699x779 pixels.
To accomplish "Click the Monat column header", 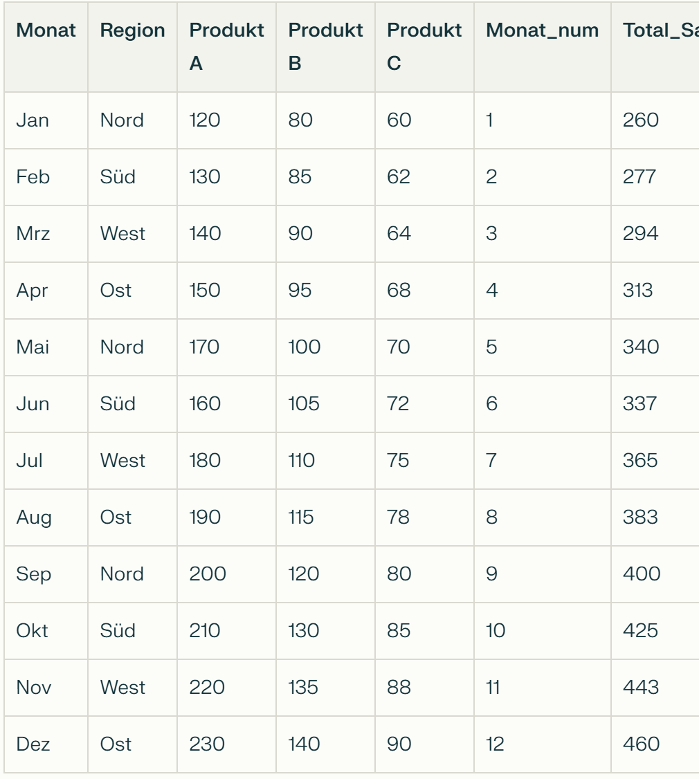I will click(x=46, y=47).
